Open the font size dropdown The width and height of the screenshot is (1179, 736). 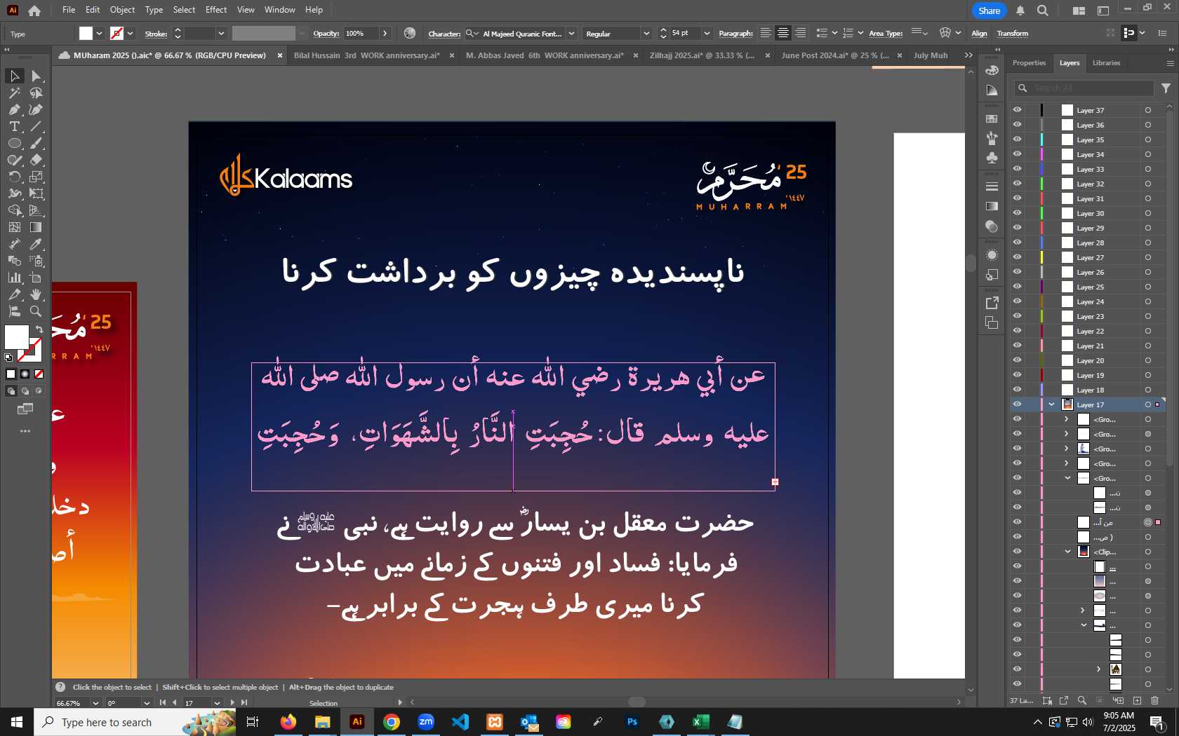tap(707, 34)
